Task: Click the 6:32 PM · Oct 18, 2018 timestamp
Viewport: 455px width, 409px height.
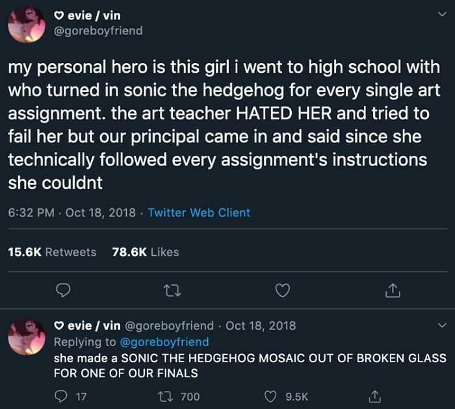Action: 71,213
